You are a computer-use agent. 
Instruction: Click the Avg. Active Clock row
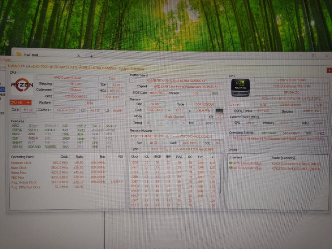(67, 182)
